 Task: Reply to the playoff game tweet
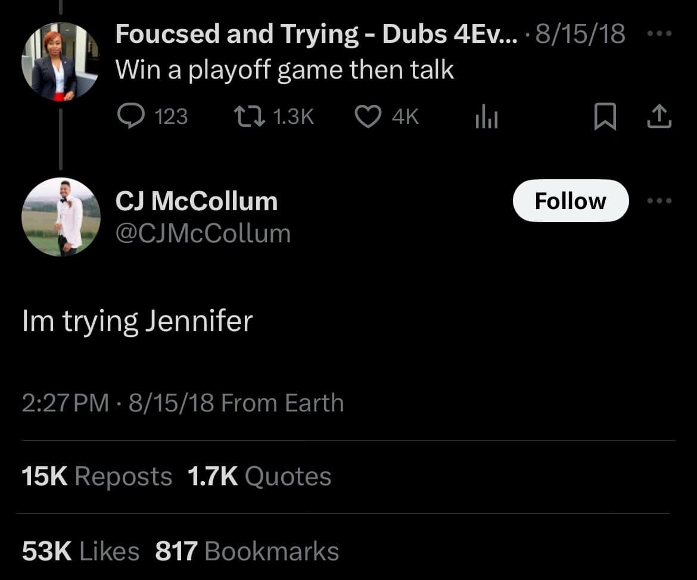pyautogui.click(x=127, y=117)
